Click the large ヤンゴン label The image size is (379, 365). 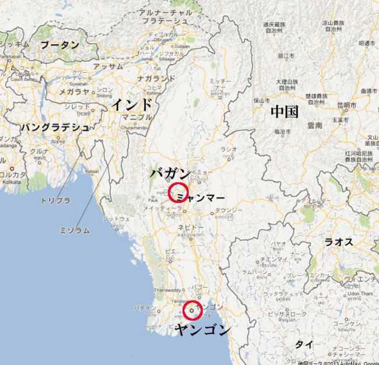[x=202, y=330]
